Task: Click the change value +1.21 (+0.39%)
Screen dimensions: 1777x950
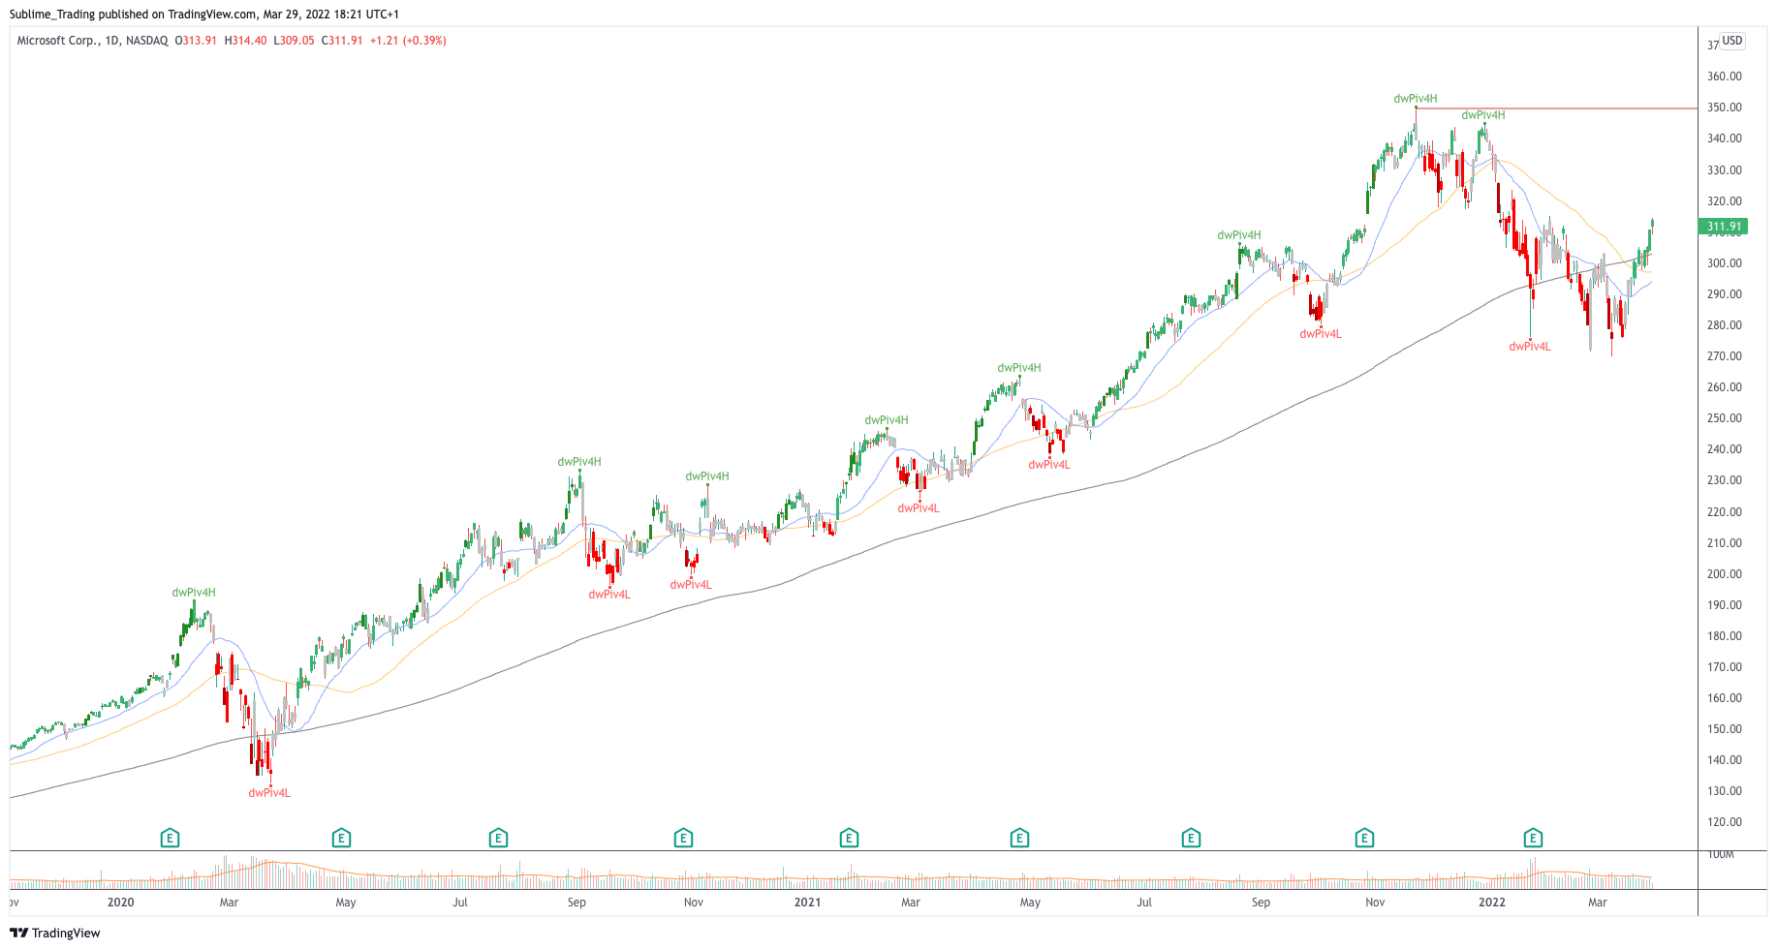Action: (x=408, y=41)
